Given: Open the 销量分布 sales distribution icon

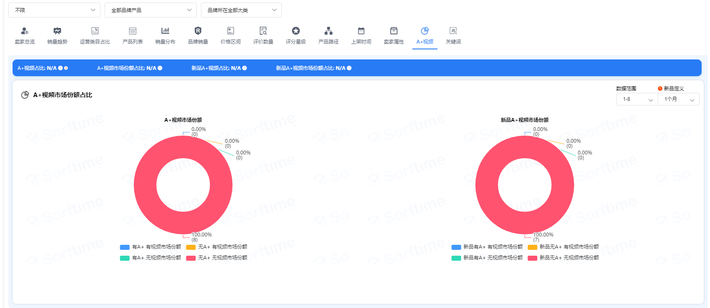Looking at the screenshot, I should [165, 31].
